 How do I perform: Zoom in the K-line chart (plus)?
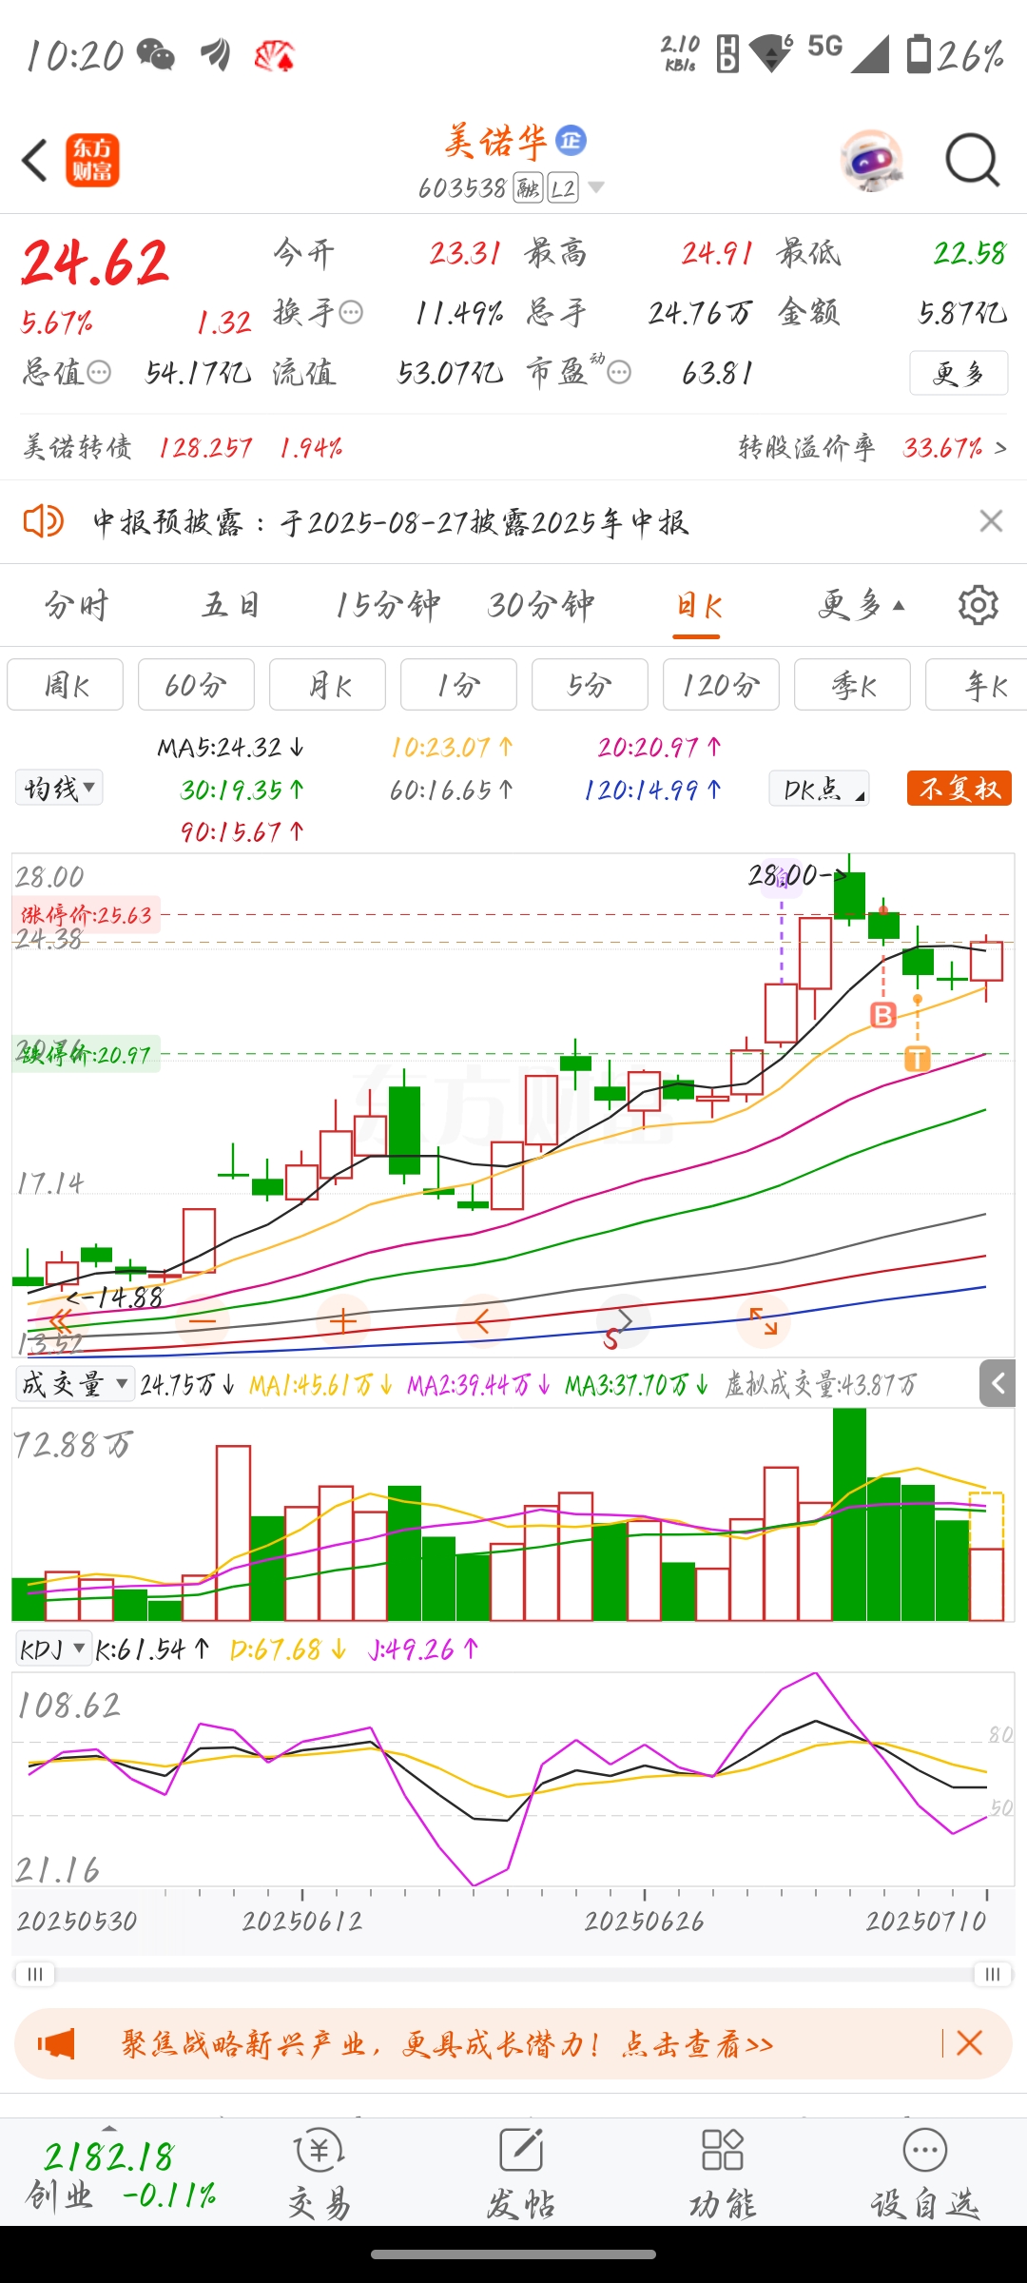[x=343, y=1320]
